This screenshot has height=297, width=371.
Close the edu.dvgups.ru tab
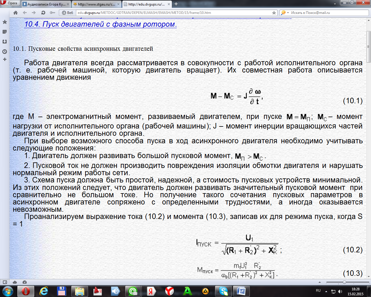tap(168, 4)
